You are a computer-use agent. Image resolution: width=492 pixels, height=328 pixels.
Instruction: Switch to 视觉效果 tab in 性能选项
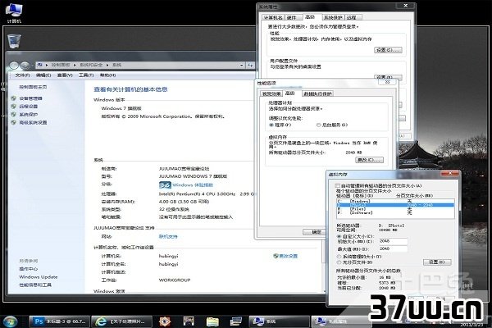271,93
